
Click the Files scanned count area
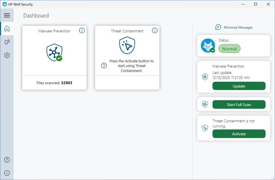coord(54,83)
